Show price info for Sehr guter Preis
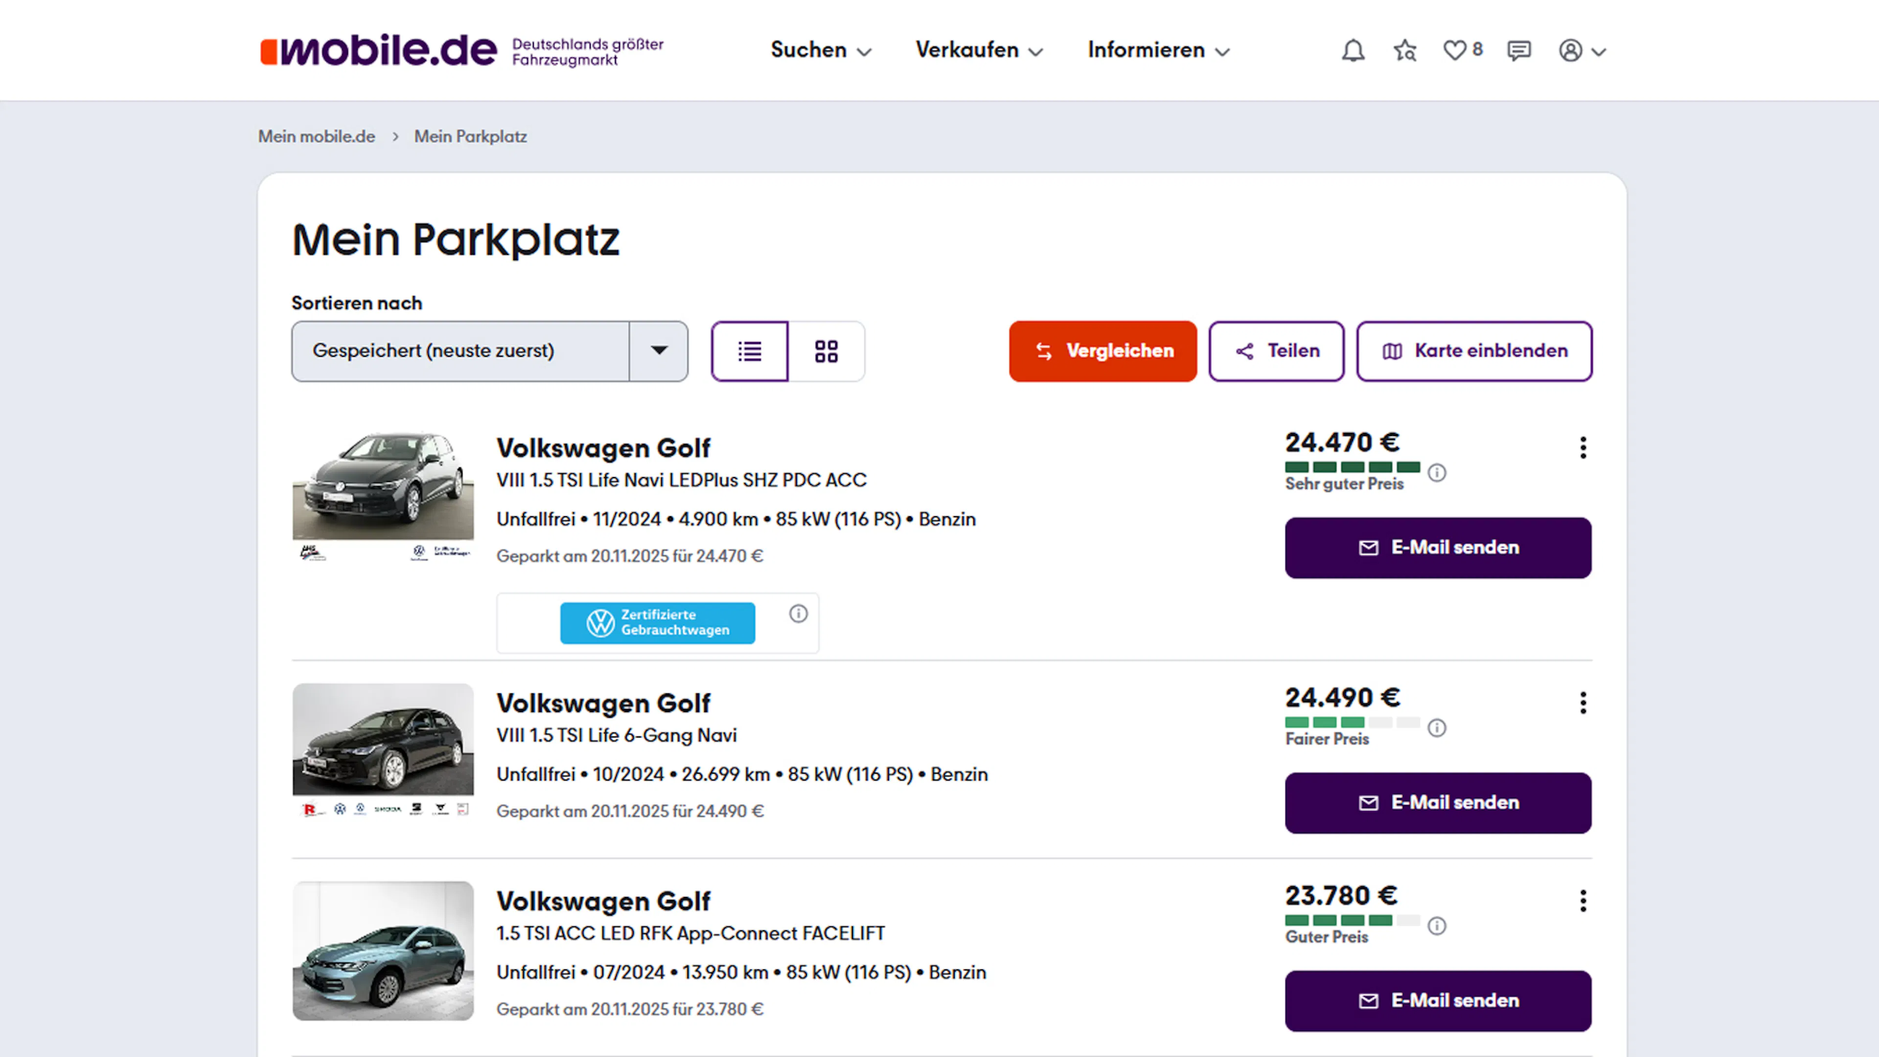The image size is (1879, 1057). click(x=1437, y=473)
